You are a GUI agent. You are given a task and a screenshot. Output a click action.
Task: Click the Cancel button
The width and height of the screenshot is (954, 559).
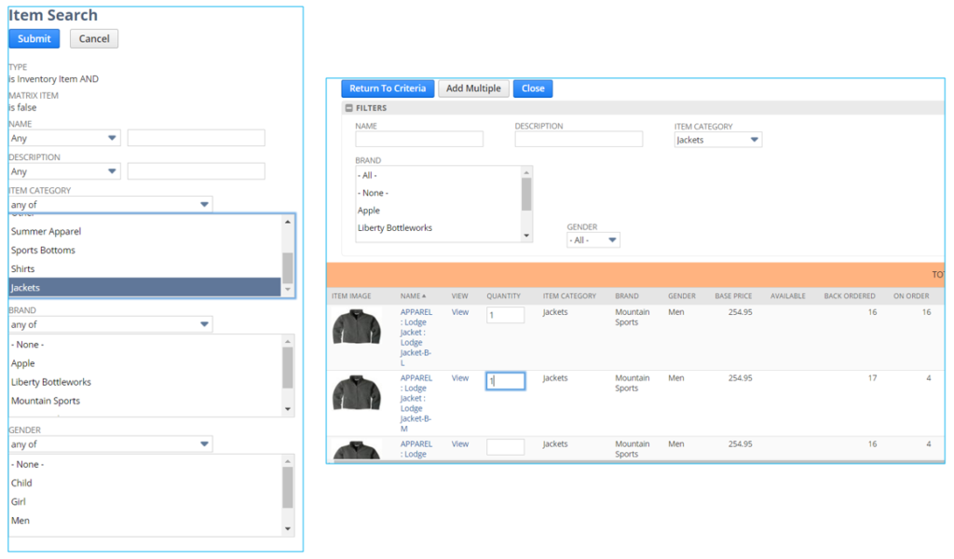[94, 38]
